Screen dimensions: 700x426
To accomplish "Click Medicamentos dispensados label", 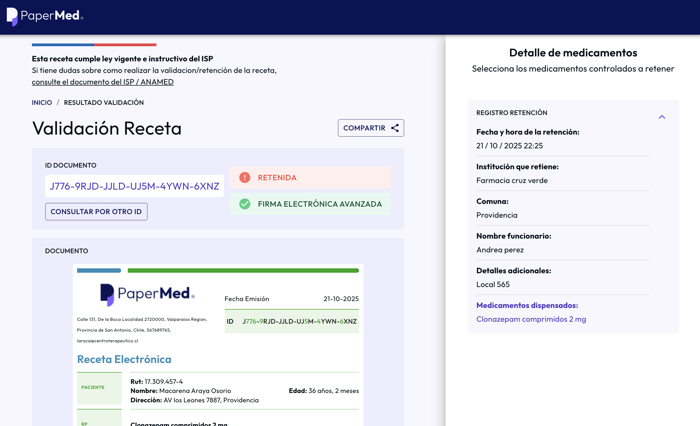I will coord(527,305).
